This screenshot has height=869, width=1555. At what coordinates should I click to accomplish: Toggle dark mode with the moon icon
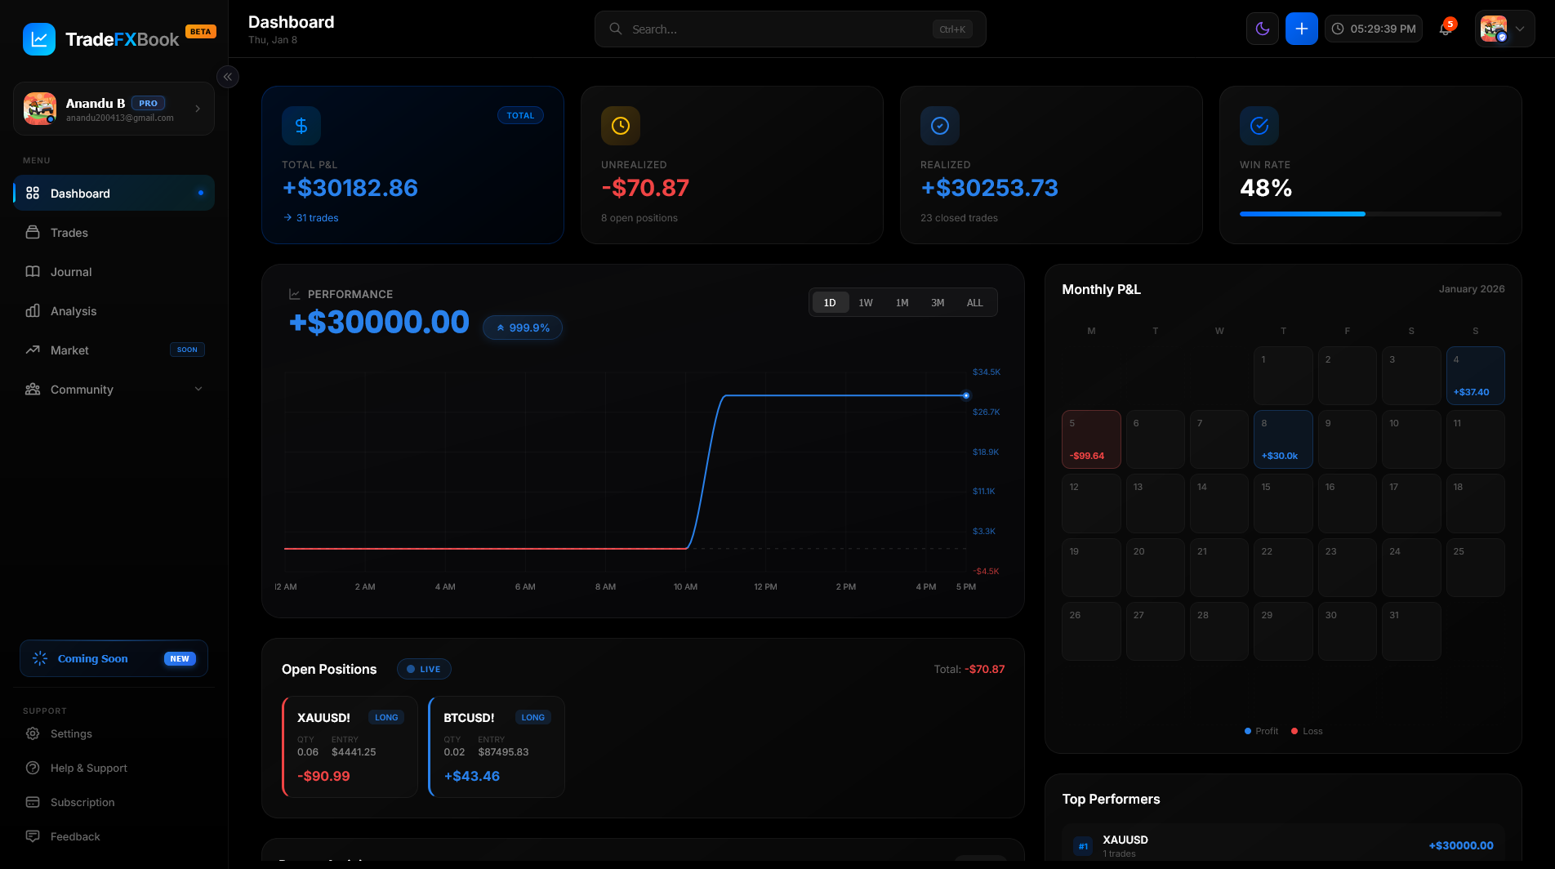point(1262,29)
